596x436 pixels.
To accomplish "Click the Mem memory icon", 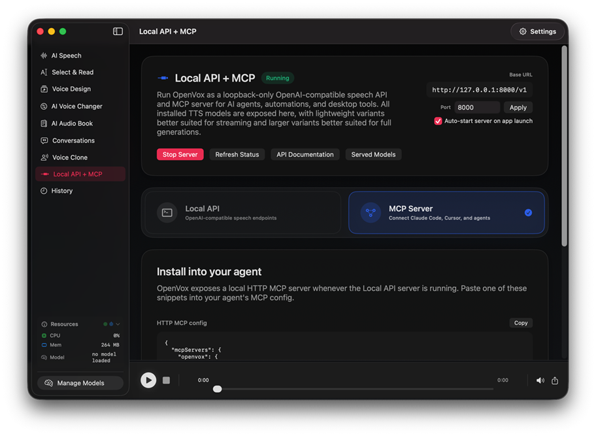I will click(44, 345).
